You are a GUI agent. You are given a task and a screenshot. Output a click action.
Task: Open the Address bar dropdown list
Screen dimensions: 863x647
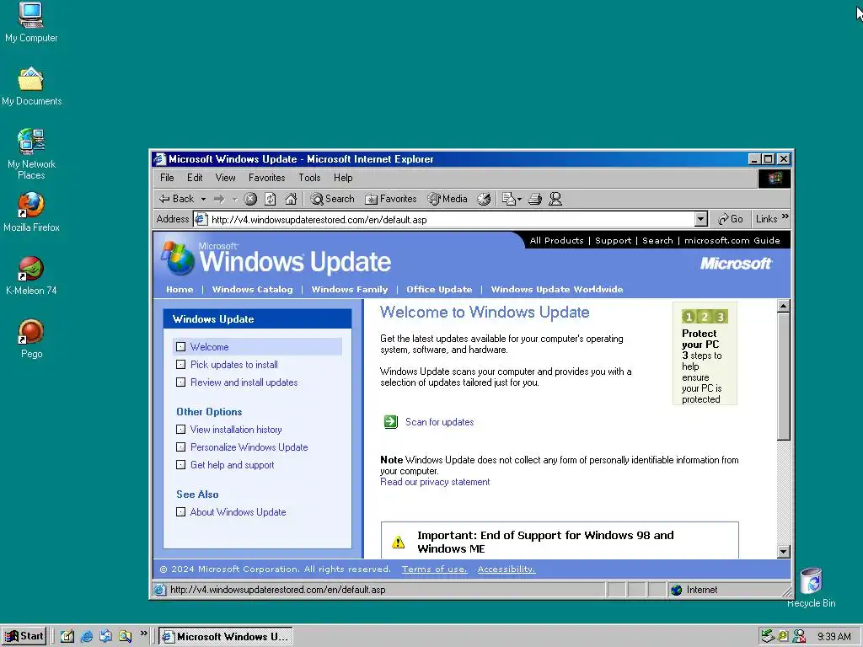click(700, 219)
